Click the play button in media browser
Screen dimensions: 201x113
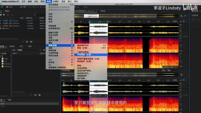coord(31,95)
